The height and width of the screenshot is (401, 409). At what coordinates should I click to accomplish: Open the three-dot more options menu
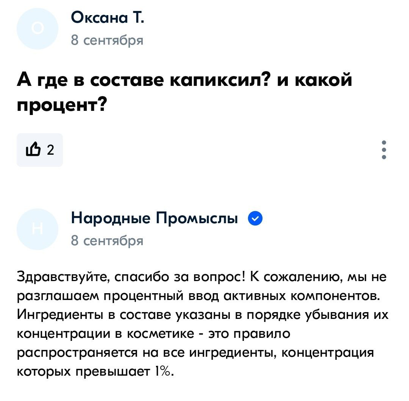(x=384, y=150)
